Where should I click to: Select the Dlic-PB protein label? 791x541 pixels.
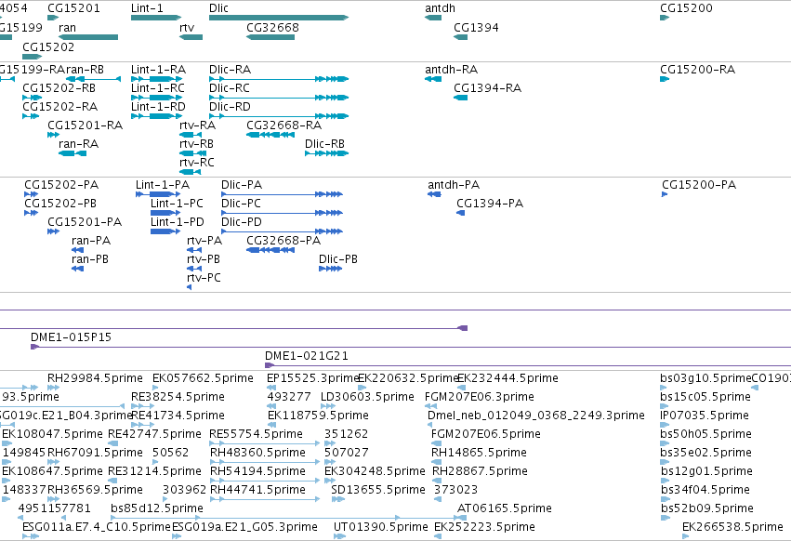[x=338, y=259]
